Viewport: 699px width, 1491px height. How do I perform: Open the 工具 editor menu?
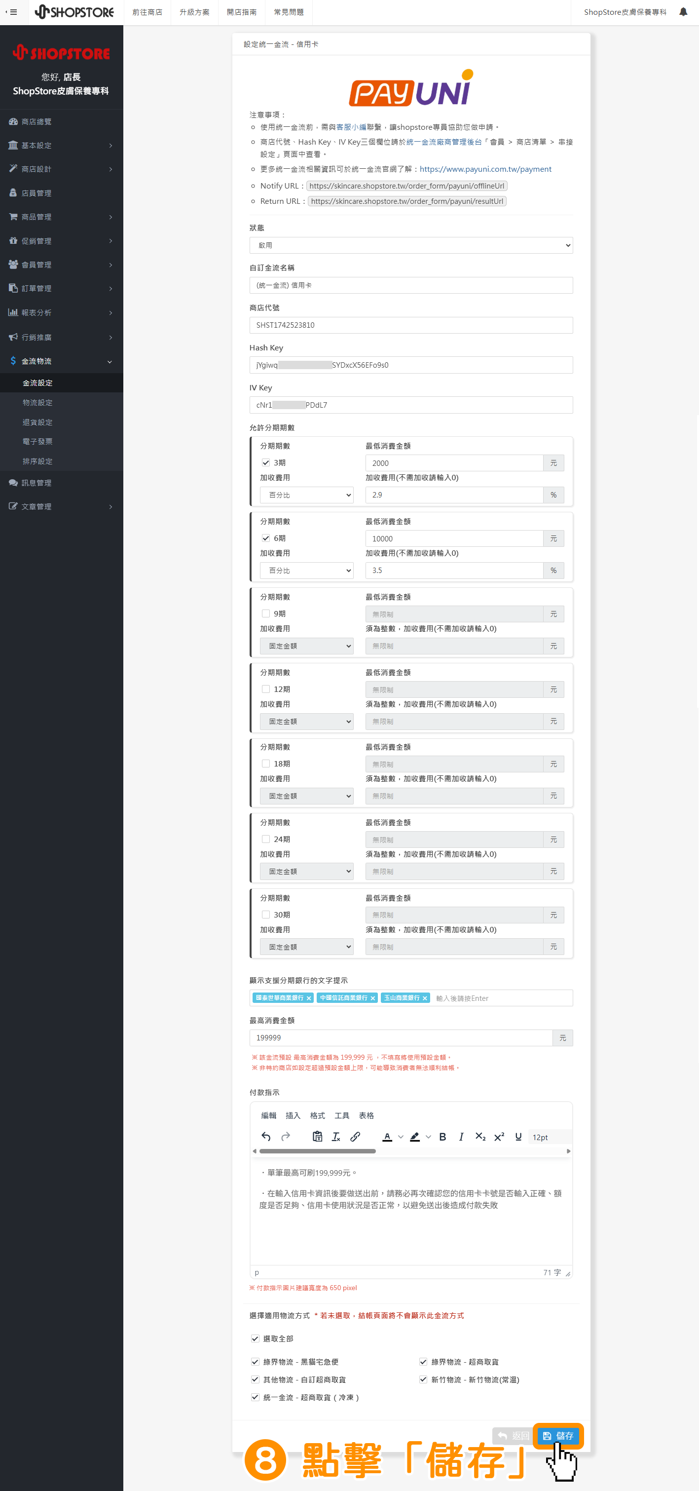pos(342,1115)
